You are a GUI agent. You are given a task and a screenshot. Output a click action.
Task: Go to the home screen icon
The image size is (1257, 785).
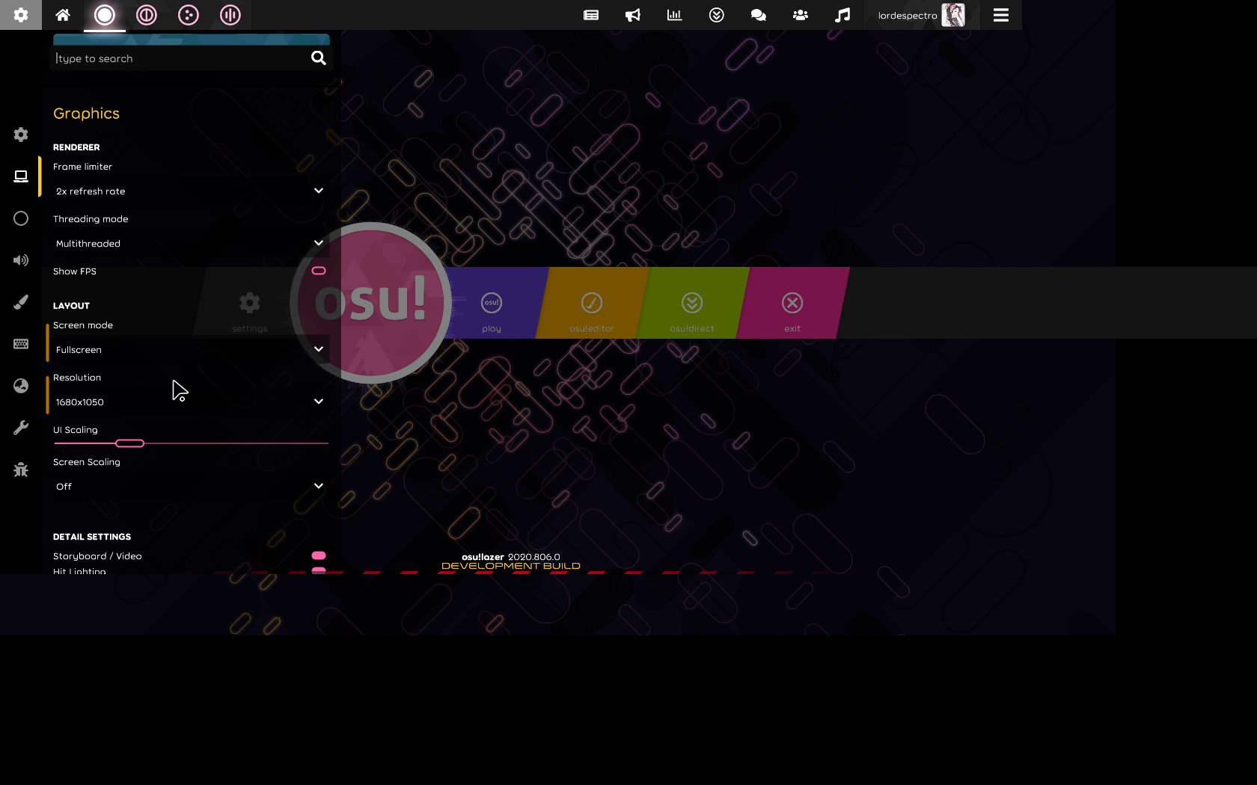(63, 15)
